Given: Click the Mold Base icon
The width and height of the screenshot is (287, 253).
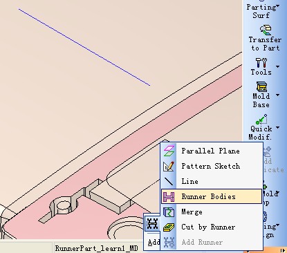Looking at the screenshot, I should pos(261,86).
